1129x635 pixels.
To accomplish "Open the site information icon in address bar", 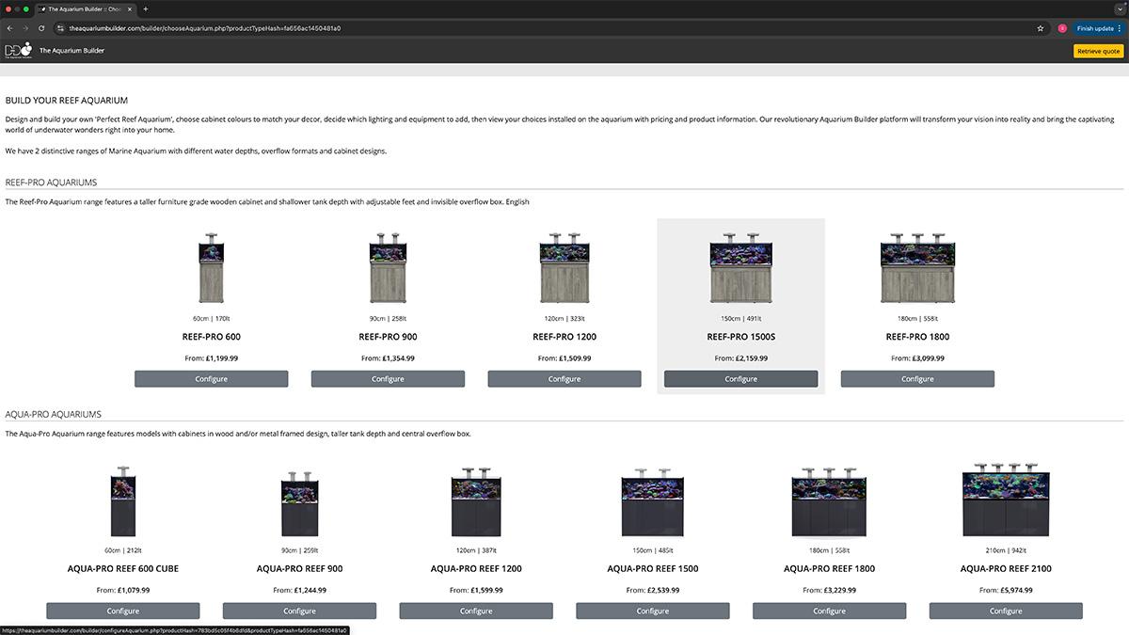I will (60, 28).
